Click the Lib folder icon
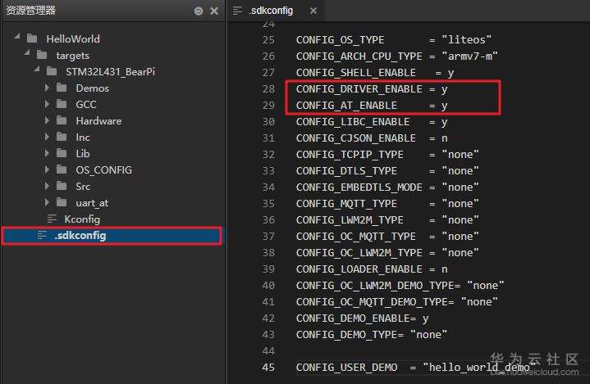The width and height of the screenshot is (590, 384). [x=62, y=153]
